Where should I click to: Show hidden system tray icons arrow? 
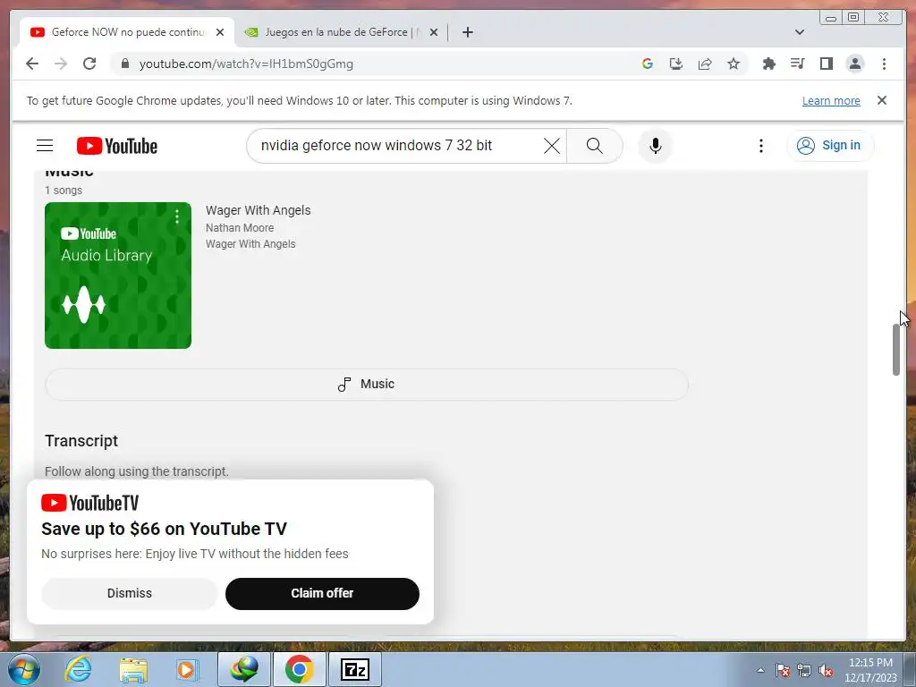click(760, 670)
